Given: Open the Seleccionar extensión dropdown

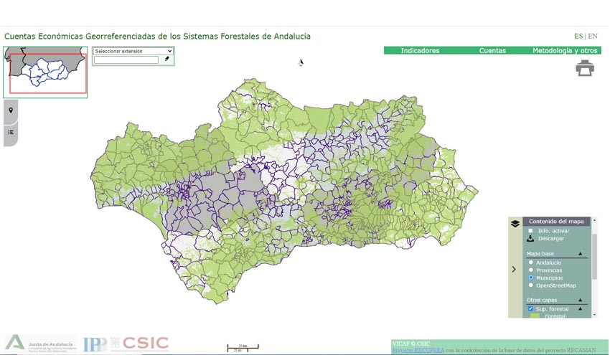Looking at the screenshot, I should [x=133, y=51].
